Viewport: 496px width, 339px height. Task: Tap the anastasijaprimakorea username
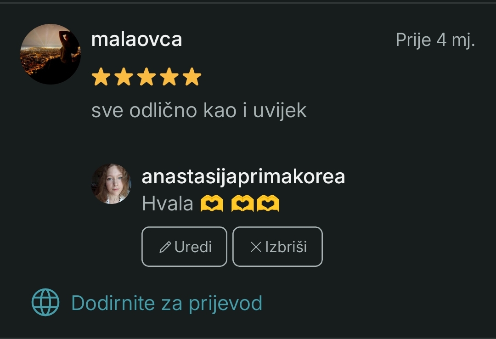[243, 177]
